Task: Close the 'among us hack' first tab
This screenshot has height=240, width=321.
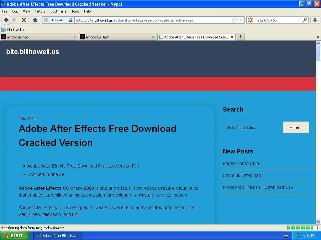Action: coord(75,37)
